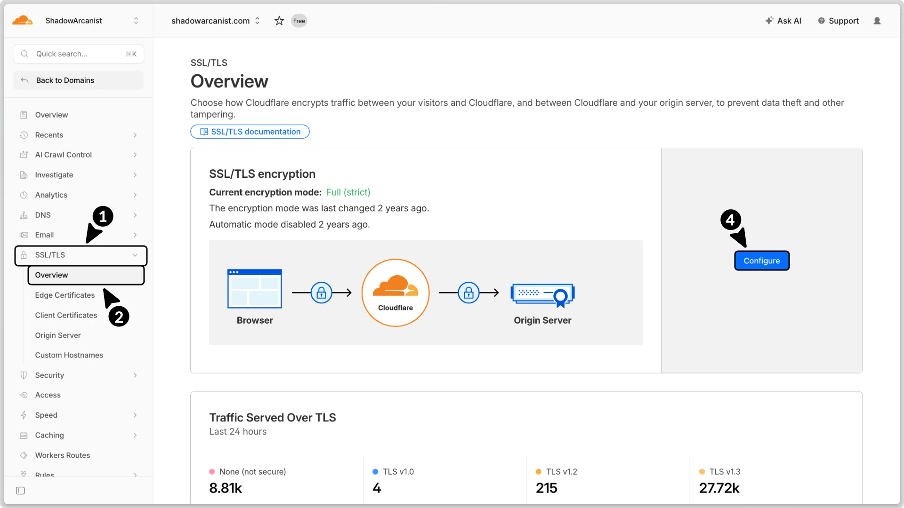Click the TLS v1.2 value 215
The image size is (904, 508).
(x=546, y=488)
